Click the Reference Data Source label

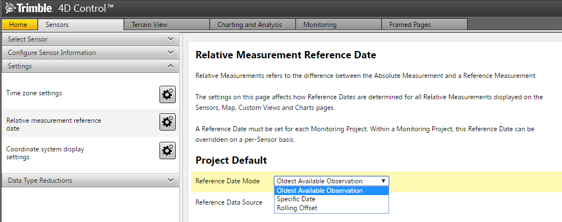tap(229, 202)
